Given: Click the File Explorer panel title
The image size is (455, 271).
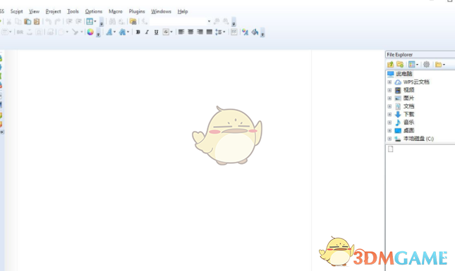Looking at the screenshot, I should 399,55.
